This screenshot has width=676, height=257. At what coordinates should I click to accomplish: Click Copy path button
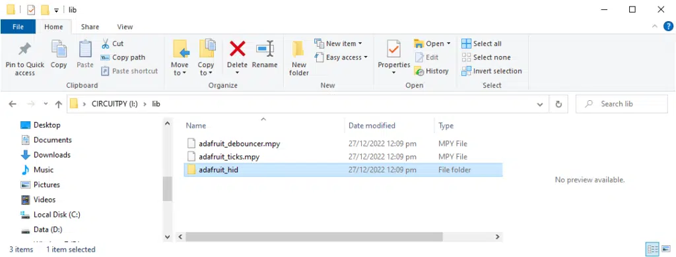(x=123, y=57)
